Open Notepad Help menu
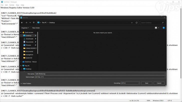The height and width of the screenshot is (102, 182). tap(22, 5)
